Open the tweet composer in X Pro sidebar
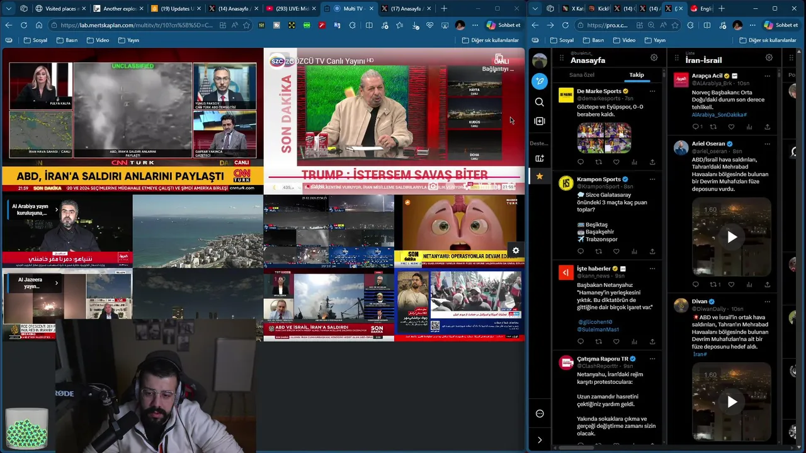 click(540, 81)
